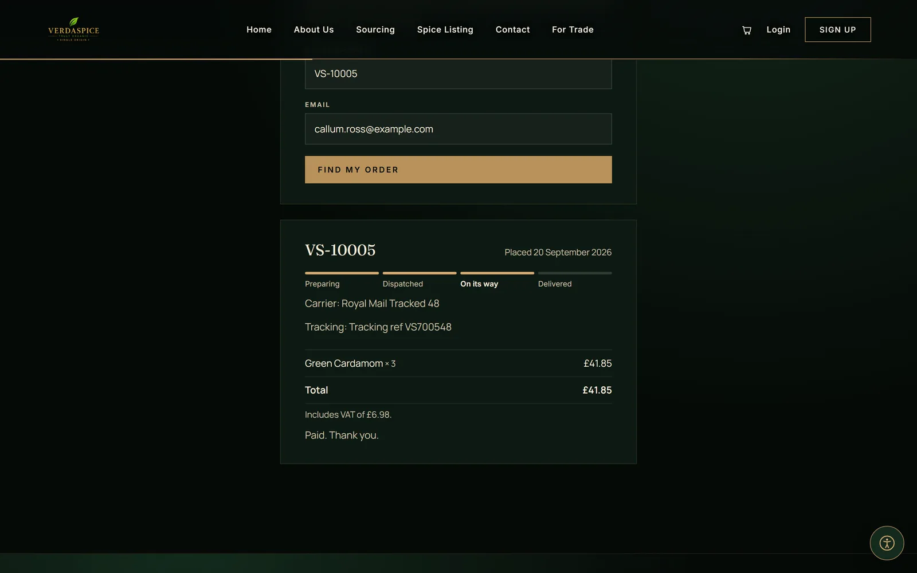Click the VerdaSpice logo
This screenshot has width=917, height=573.
click(x=73, y=29)
